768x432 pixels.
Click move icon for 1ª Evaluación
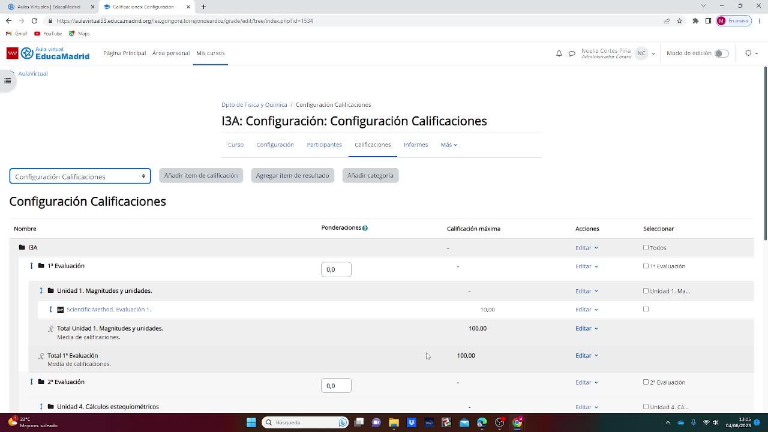pos(31,266)
